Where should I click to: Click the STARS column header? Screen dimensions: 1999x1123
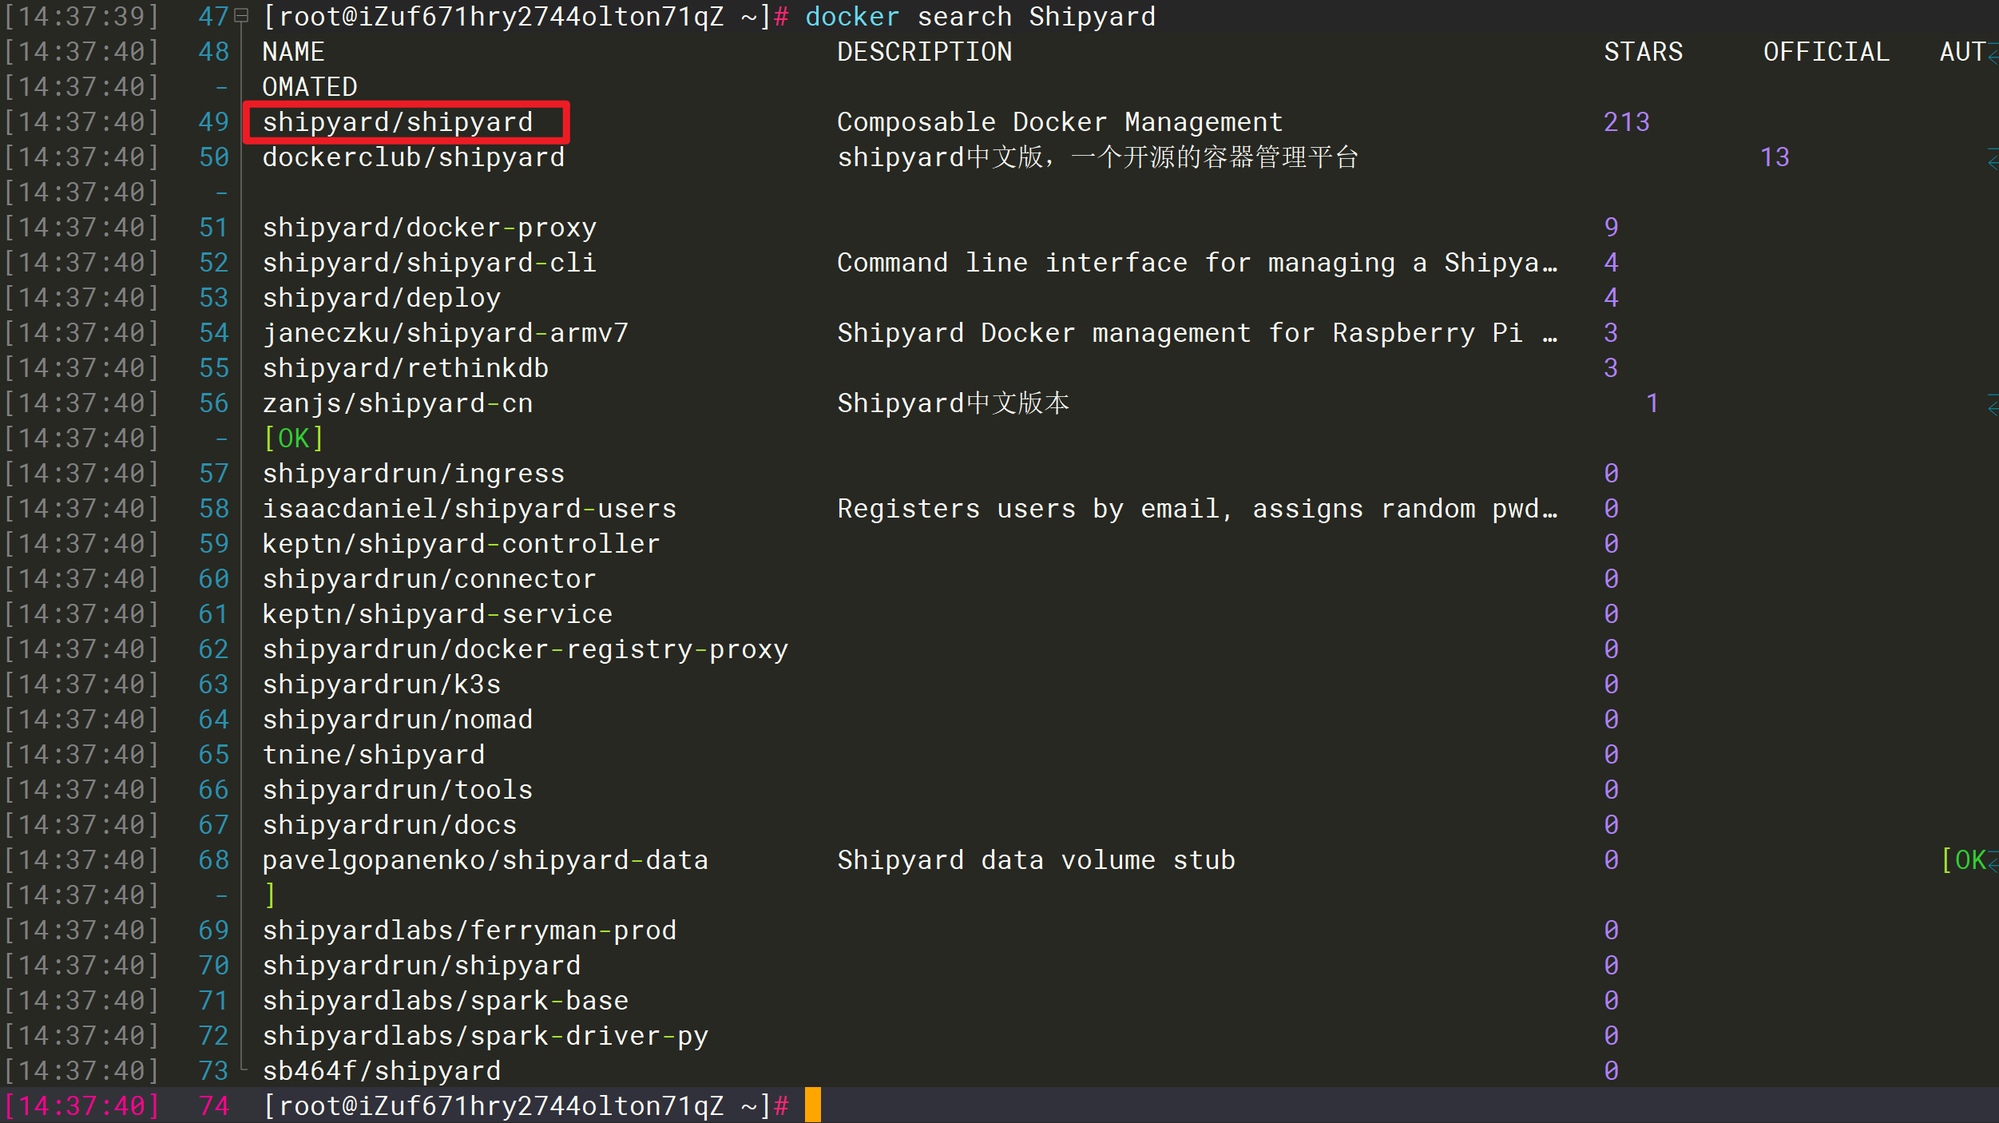[1643, 52]
